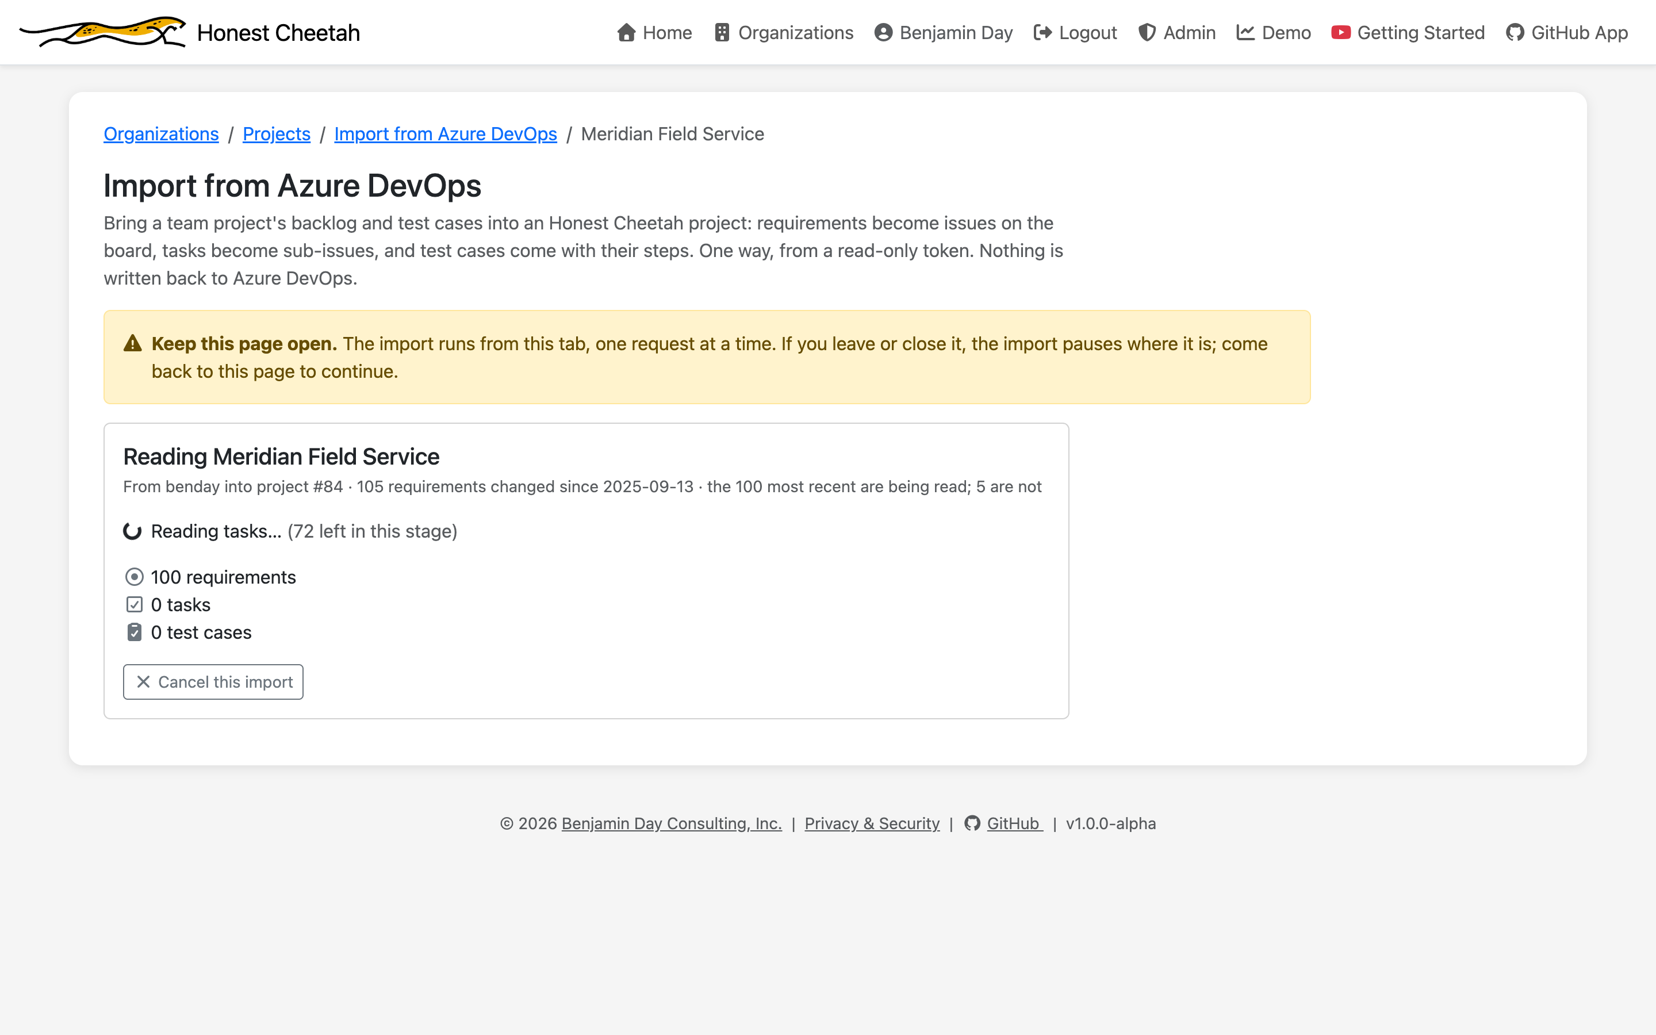Click the Reading tasks status text
The width and height of the screenshot is (1656, 1035).
point(216,531)
